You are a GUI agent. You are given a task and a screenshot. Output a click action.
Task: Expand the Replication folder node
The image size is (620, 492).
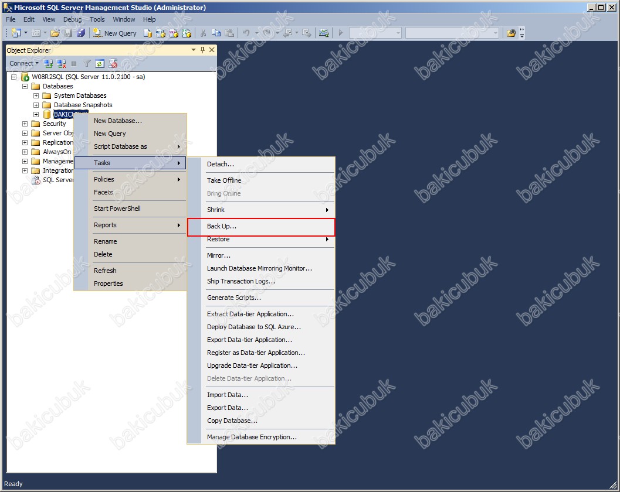tap(25, 142)
